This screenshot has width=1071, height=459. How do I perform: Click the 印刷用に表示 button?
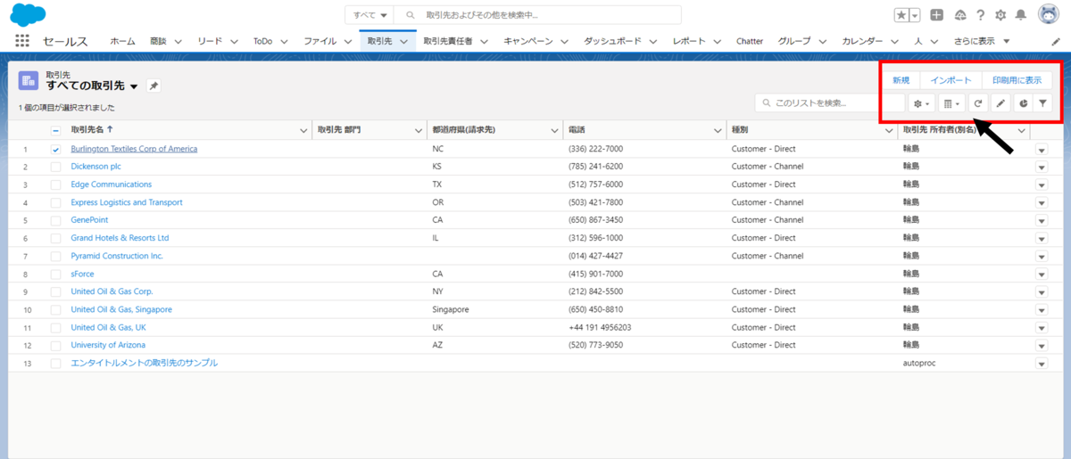1017,79
